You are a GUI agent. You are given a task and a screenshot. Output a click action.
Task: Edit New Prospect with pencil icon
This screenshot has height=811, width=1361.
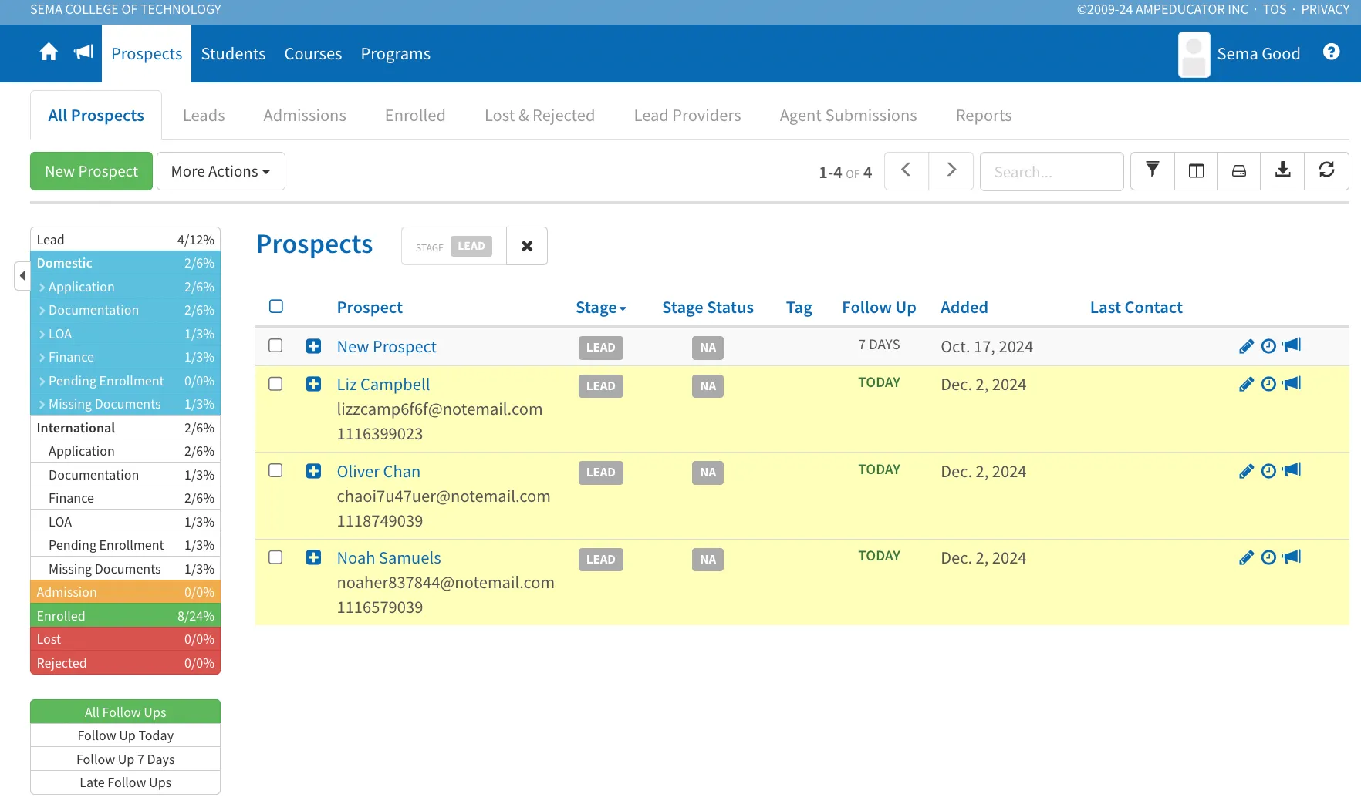pyautogui.click(x=1246, y=346)
